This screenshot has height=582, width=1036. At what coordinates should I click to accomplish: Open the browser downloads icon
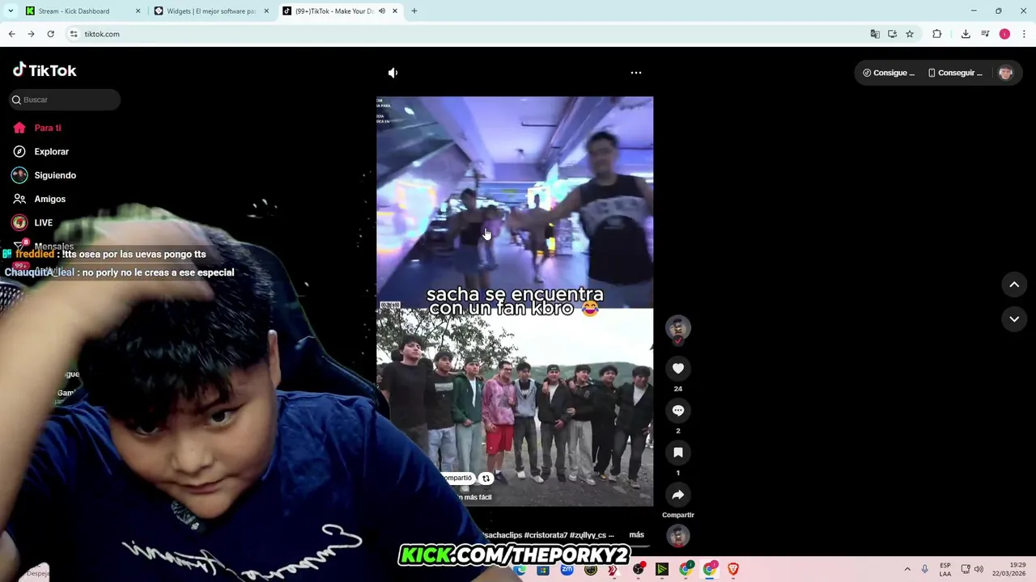[966, 34]
